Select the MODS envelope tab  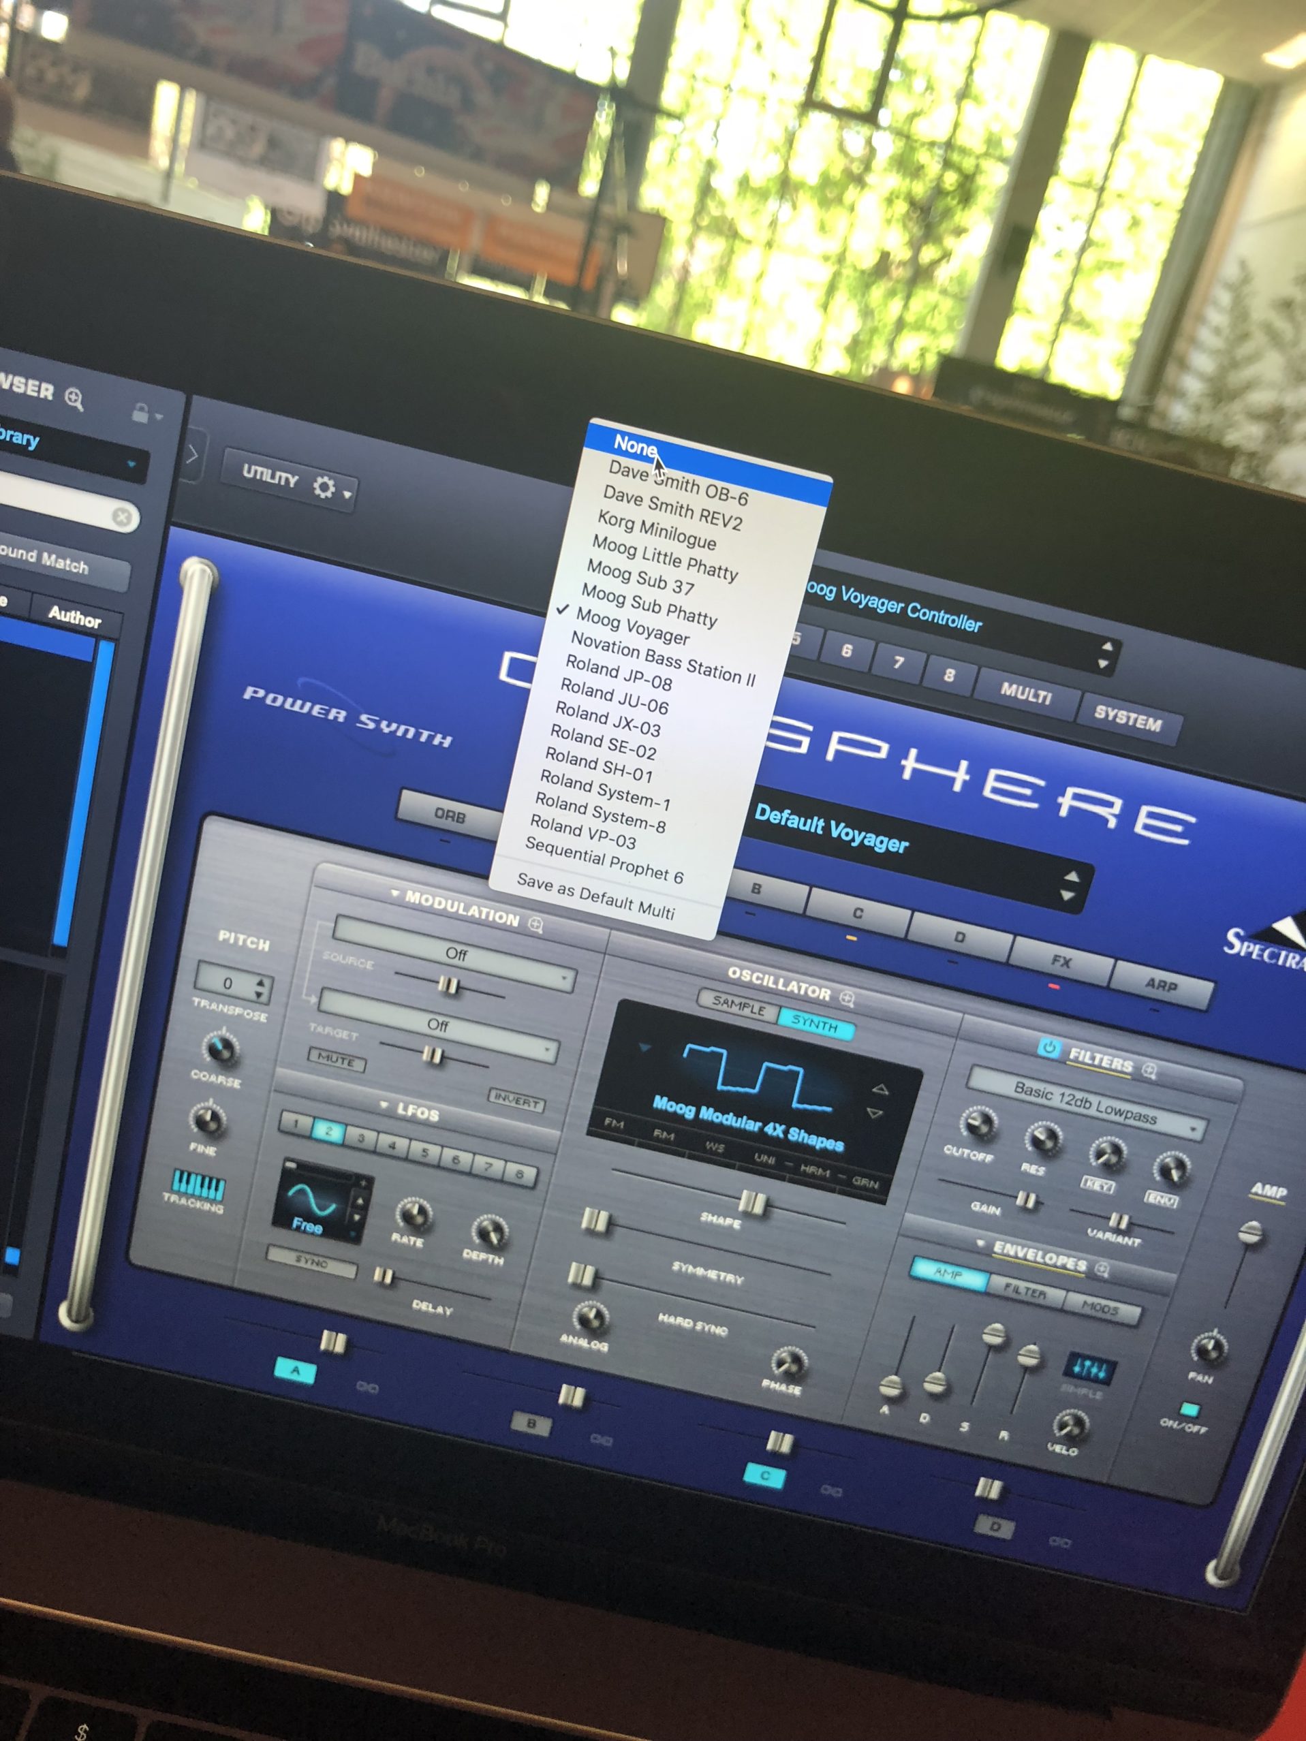click(1100, 1308)
